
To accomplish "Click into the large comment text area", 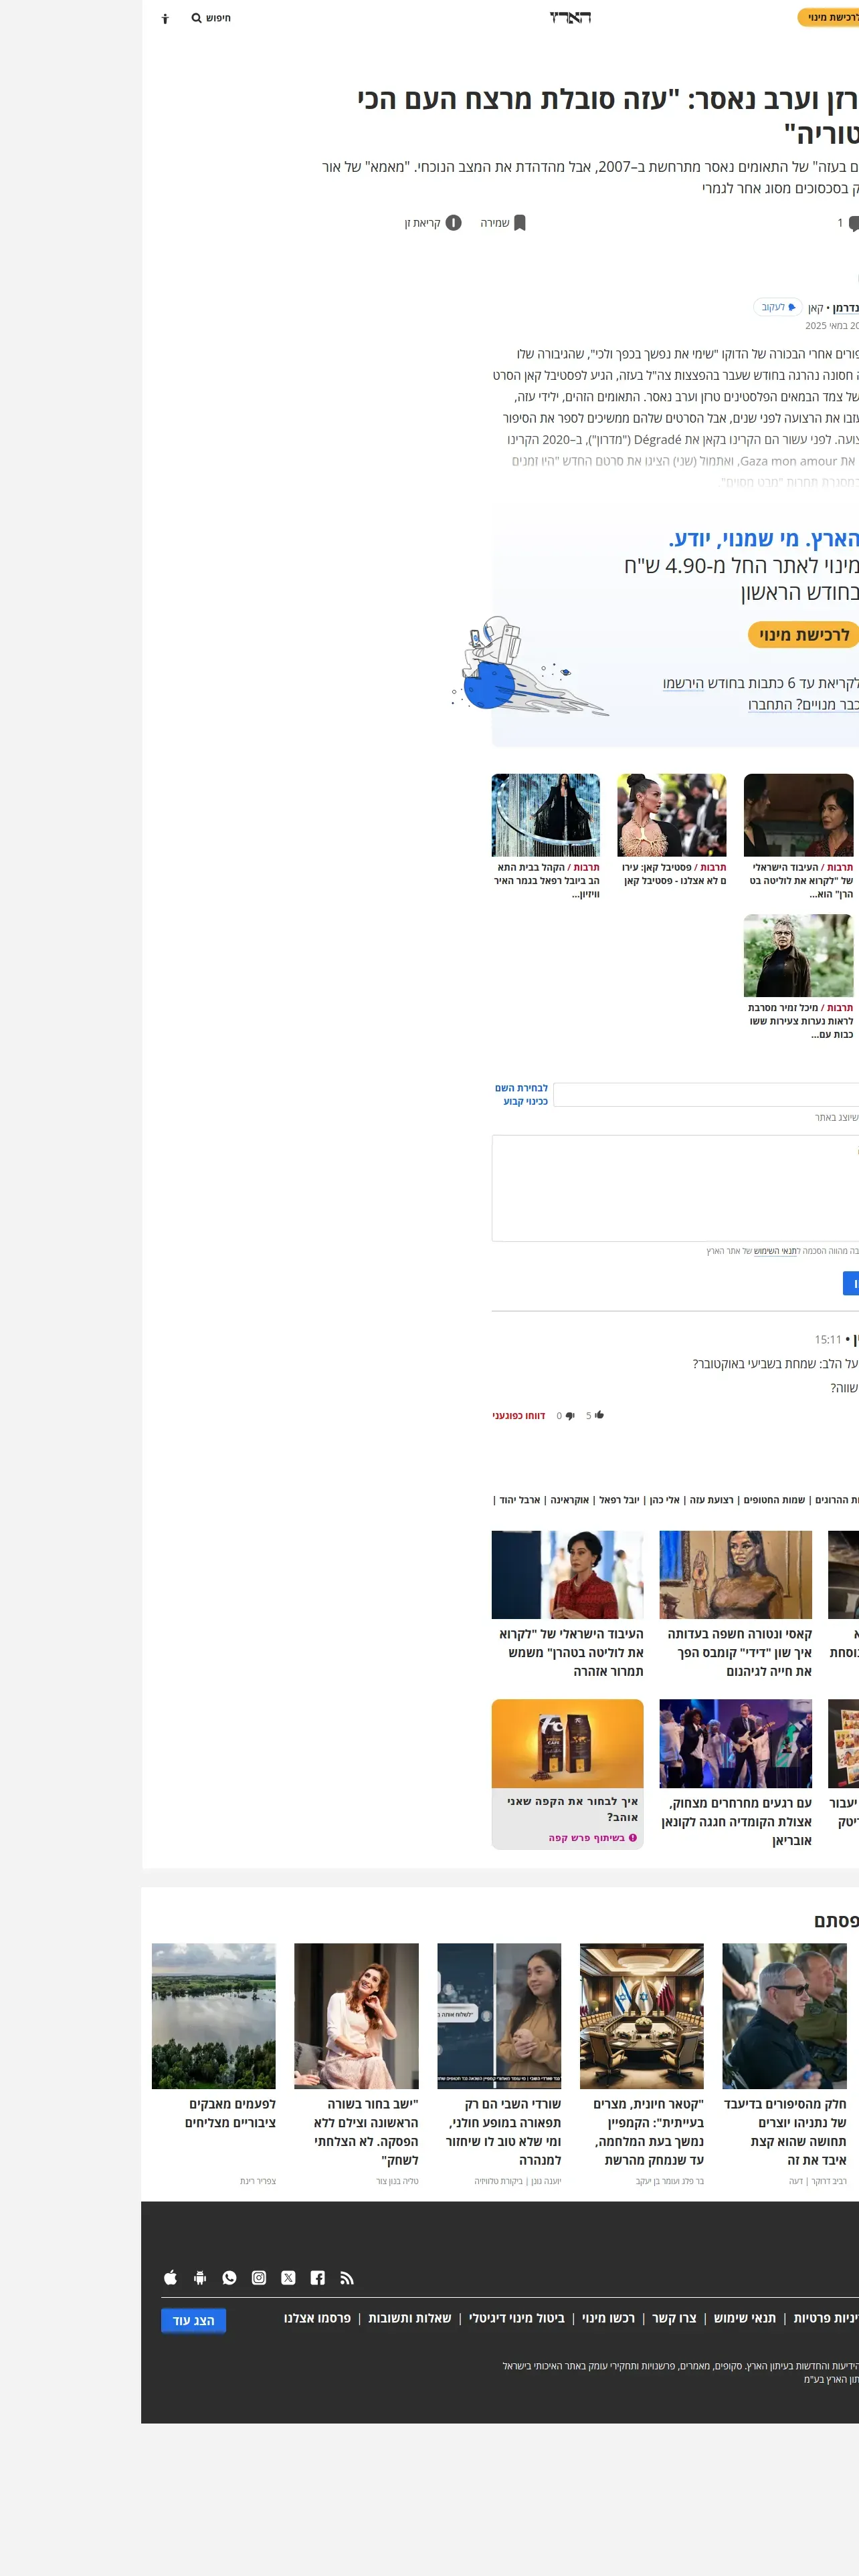I will [x=675, y=1188].
